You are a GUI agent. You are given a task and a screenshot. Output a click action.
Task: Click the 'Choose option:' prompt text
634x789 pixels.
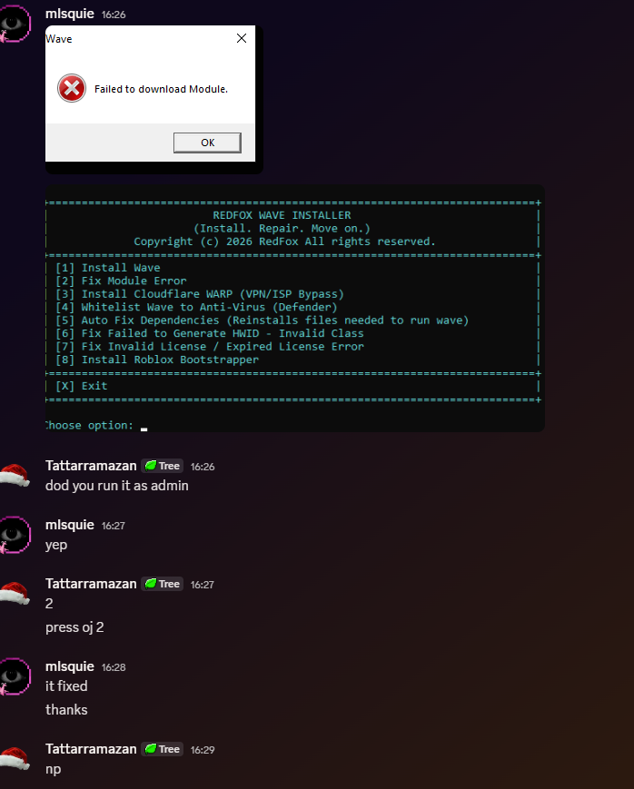click(x=90, y=425)
